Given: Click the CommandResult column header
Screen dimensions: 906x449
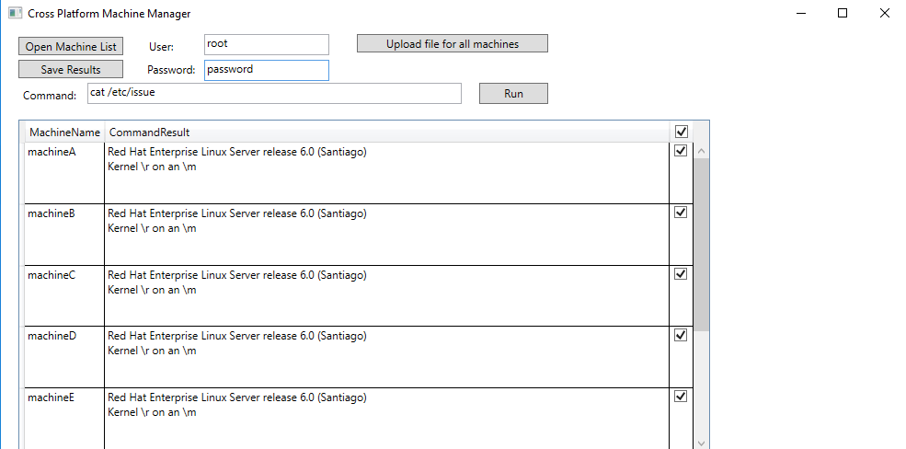Looking at the screenshot, I should 150,132.
